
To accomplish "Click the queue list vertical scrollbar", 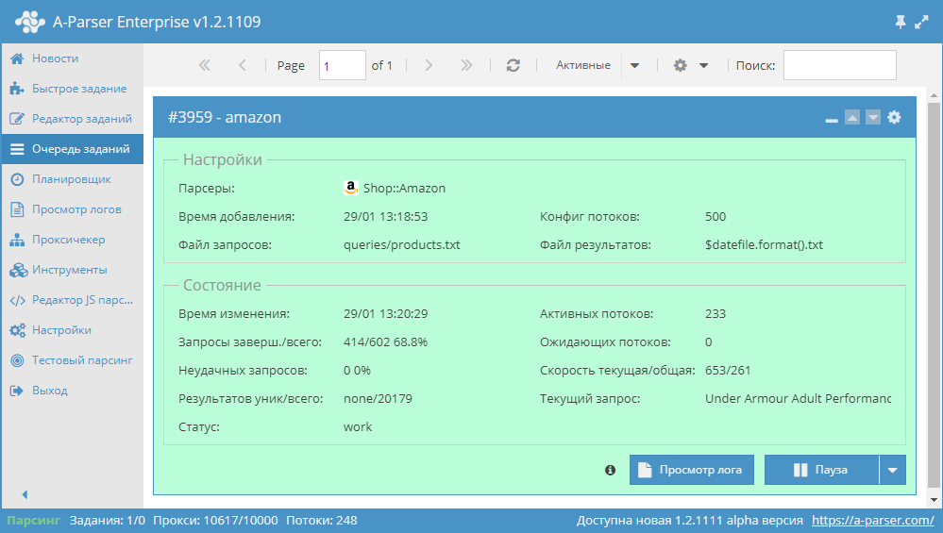I will pos(934,294).
